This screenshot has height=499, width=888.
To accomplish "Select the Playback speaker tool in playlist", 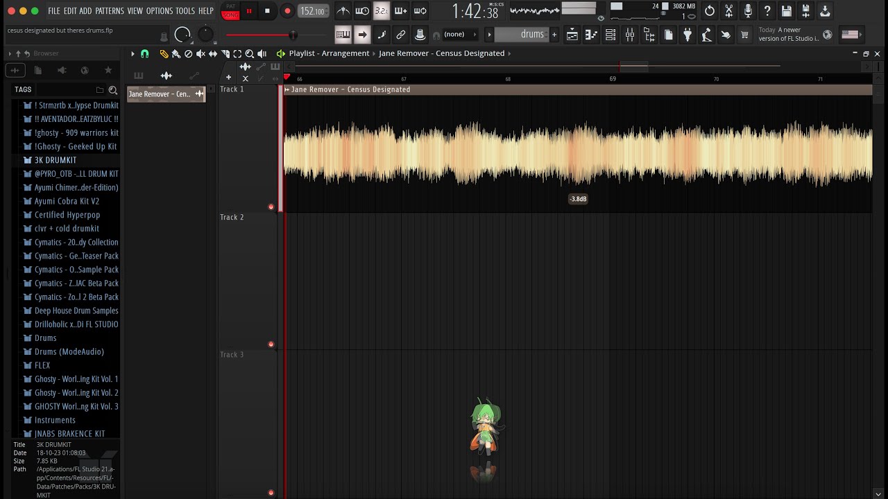I will [262, 53].
